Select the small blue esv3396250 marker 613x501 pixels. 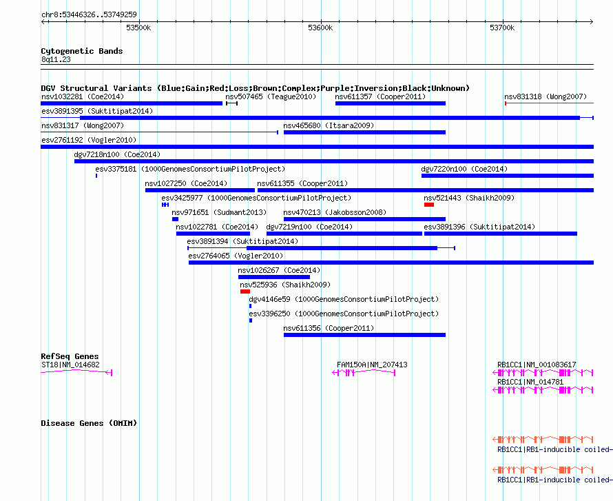tap(251, 320)
